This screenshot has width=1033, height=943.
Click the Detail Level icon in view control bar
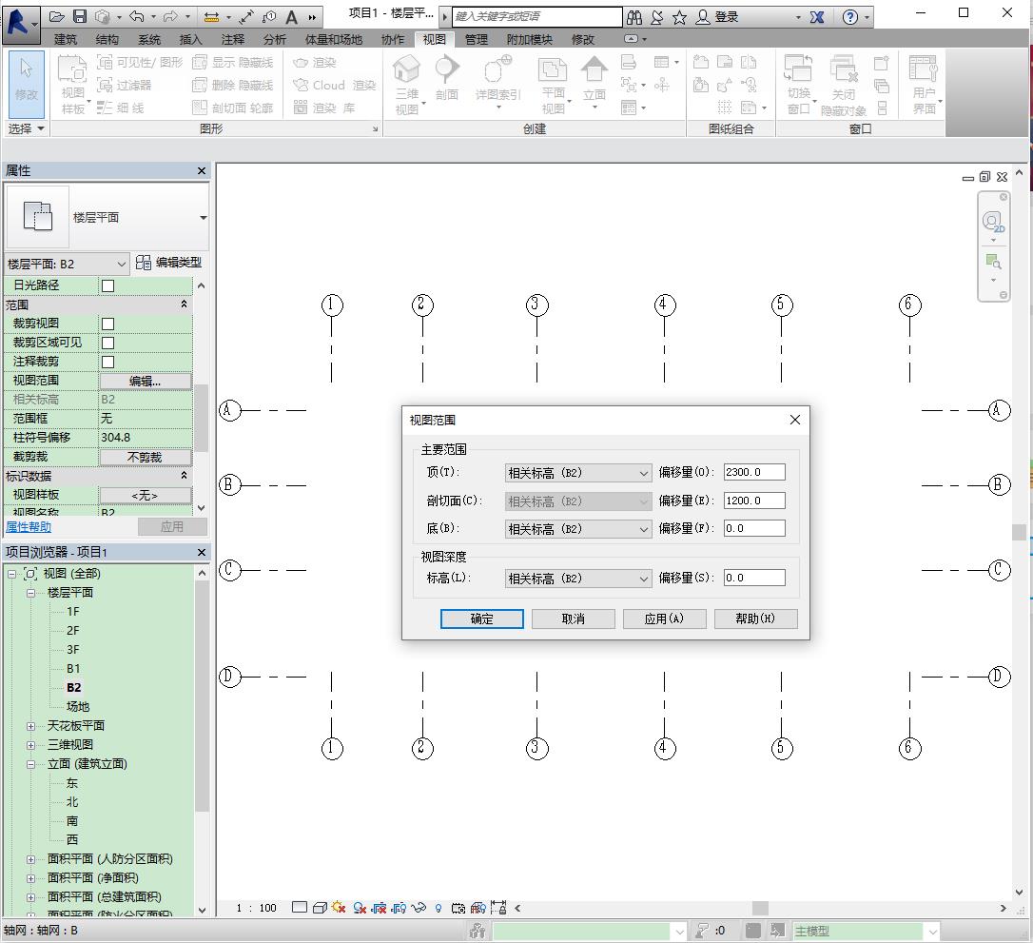point(299,908)
